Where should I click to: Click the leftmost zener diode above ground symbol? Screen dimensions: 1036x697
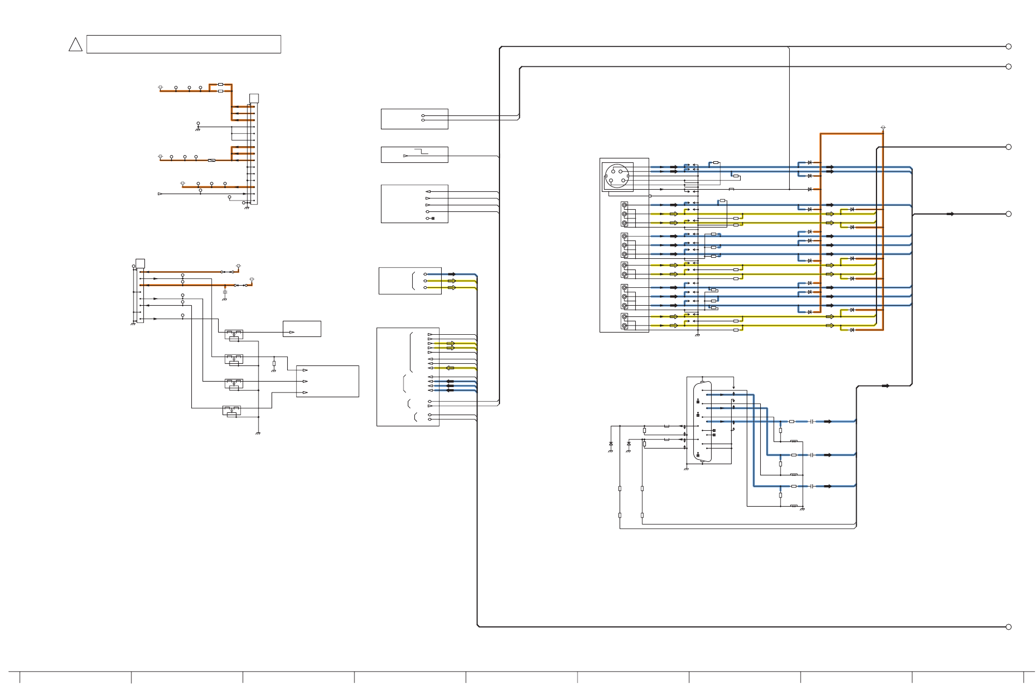tap(610, 444)
